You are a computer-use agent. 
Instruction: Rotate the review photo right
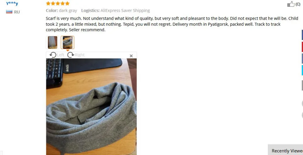pyautogui.click(x=71, y=55)
